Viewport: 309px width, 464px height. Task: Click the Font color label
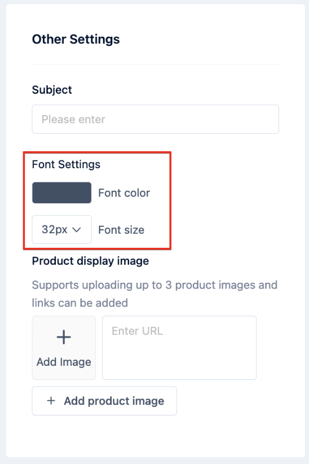[x=124, y=193]
